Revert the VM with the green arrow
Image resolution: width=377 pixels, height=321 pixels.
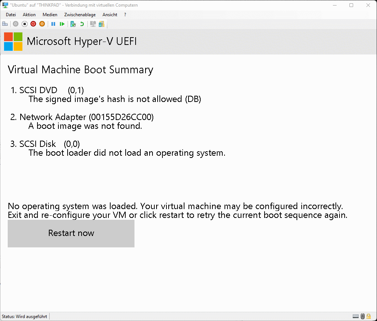[82, 24]
